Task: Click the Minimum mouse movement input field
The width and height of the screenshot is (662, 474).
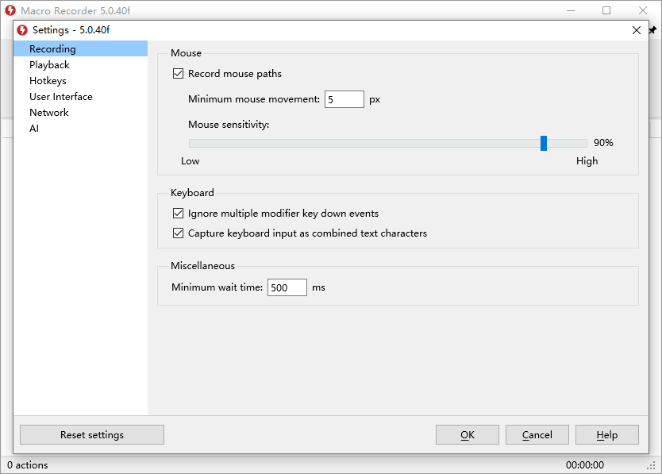Action: 344,99
